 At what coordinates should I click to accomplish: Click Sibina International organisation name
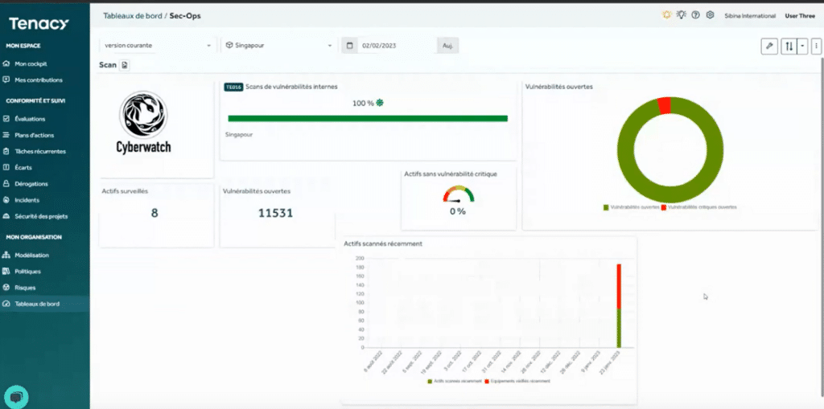coord(750,16)
